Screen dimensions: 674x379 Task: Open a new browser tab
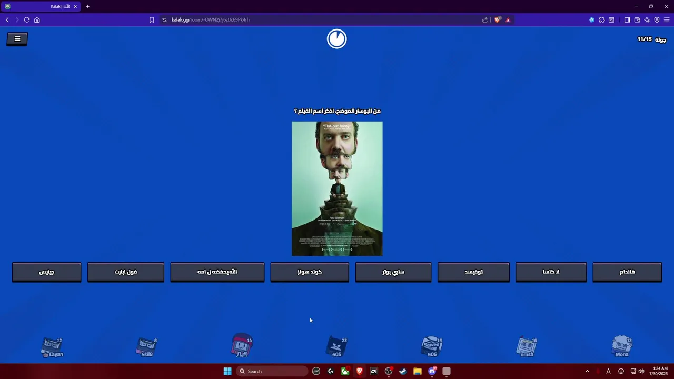[x=87, y=6]
